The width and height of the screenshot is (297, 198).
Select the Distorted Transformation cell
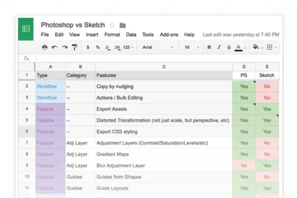point(164,121)
